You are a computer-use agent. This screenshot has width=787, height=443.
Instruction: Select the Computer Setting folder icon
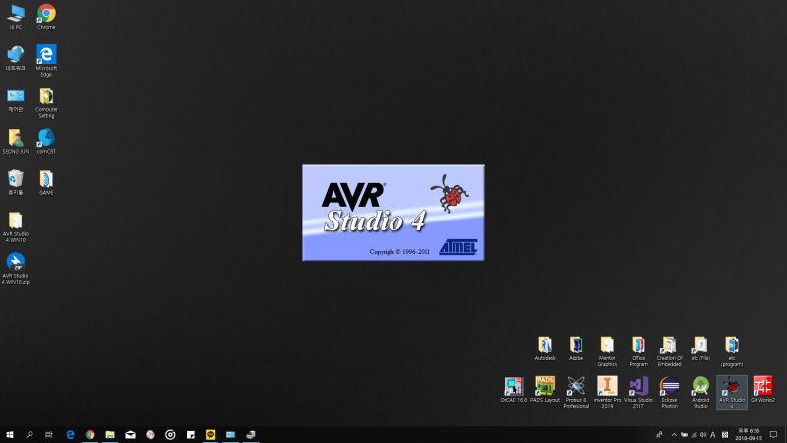click(x=46, y=102)
